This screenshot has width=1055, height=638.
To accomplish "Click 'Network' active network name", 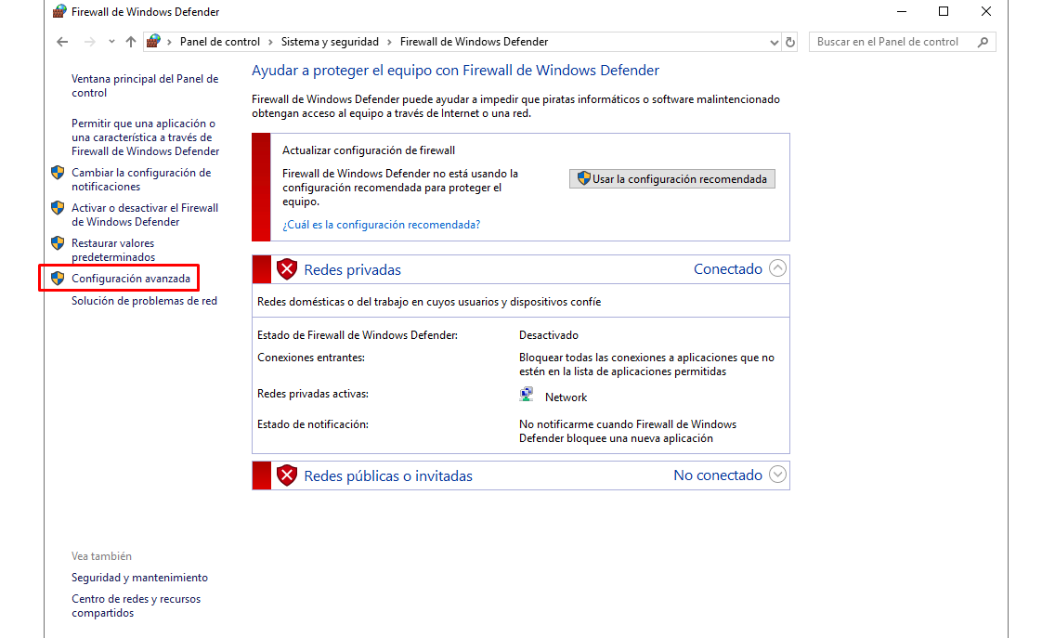I will [566, 397].
